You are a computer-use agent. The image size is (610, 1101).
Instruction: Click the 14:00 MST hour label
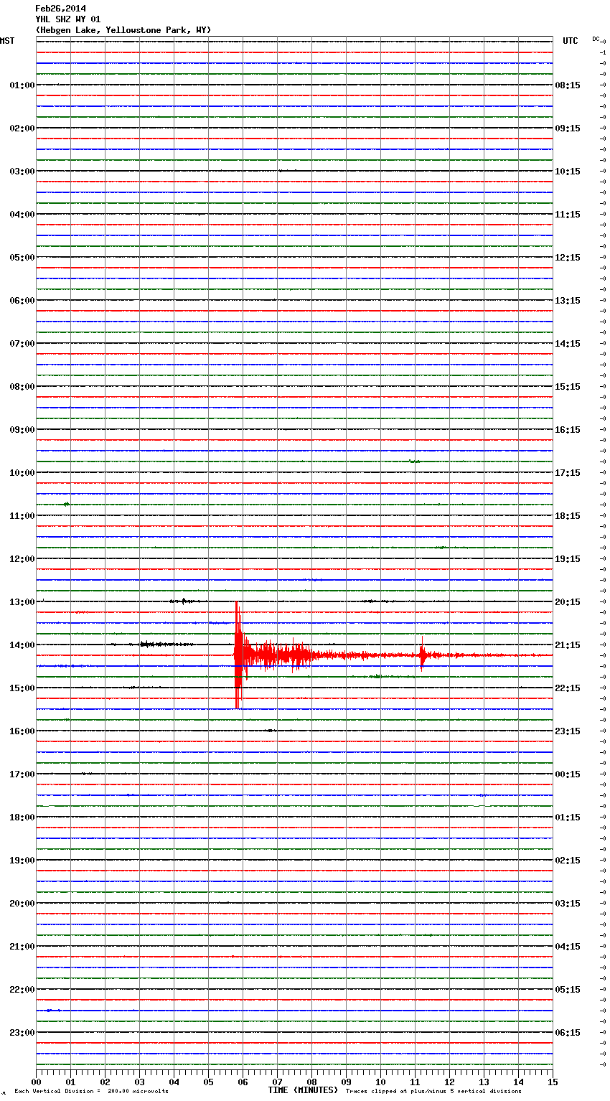point(22,645)
